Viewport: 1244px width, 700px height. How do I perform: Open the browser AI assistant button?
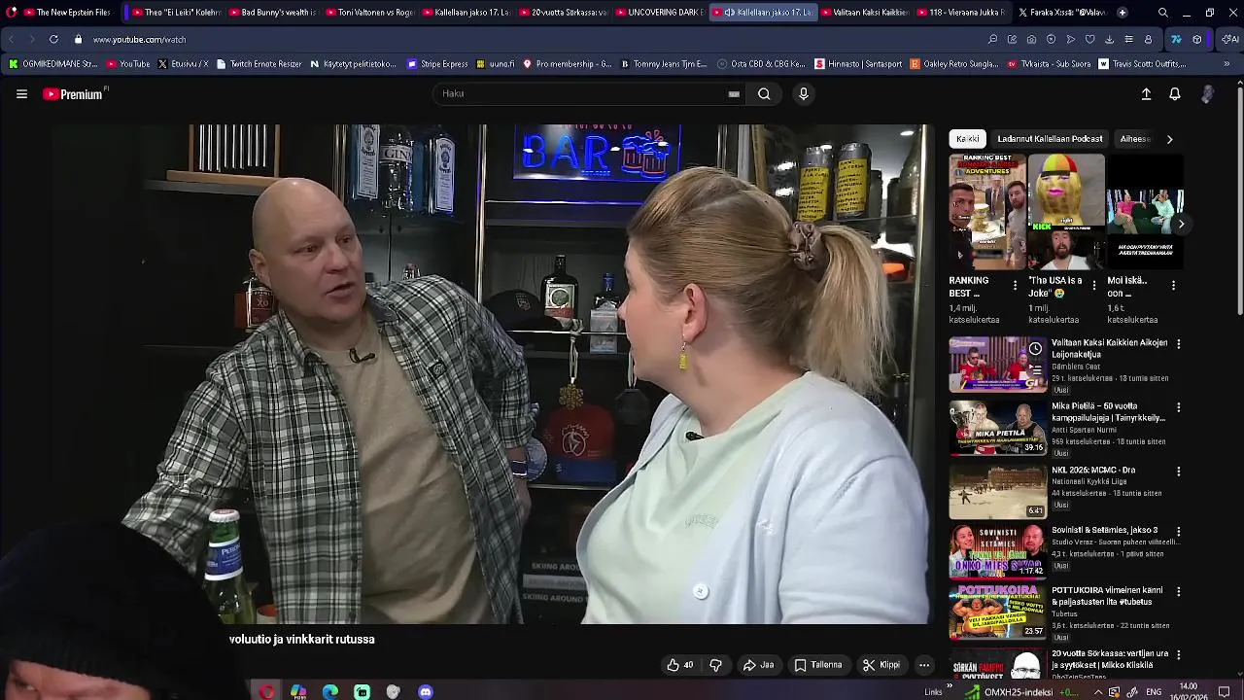[1229, 40]
